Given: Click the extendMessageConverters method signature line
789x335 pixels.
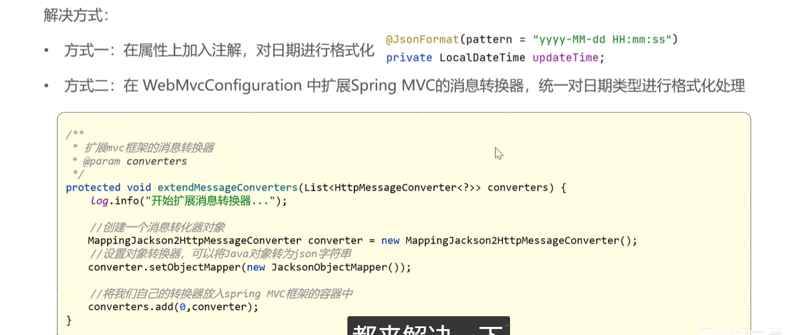Looking at the screenshot, I should (316, 187).
